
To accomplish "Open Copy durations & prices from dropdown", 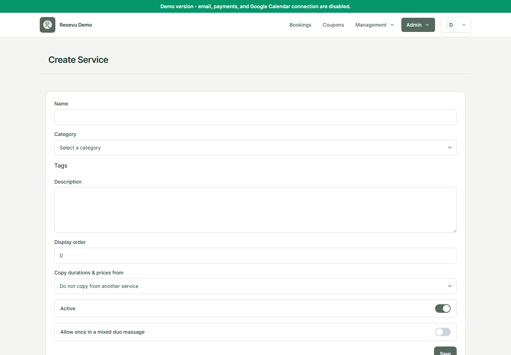I will pyautogui.click(x=255, y=286).
